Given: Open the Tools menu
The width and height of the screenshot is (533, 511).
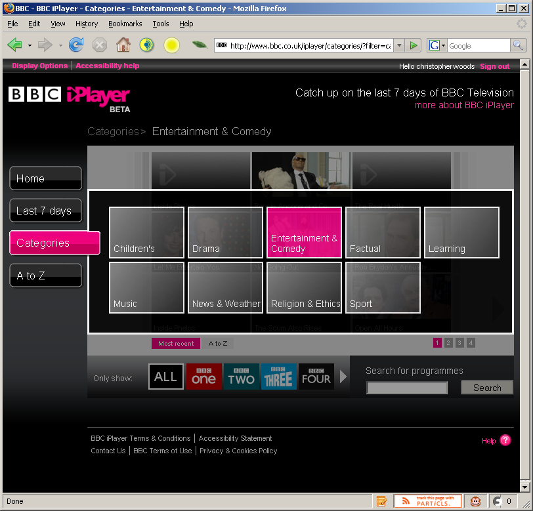Looking at the screenshot, I should tap(160, 24).
